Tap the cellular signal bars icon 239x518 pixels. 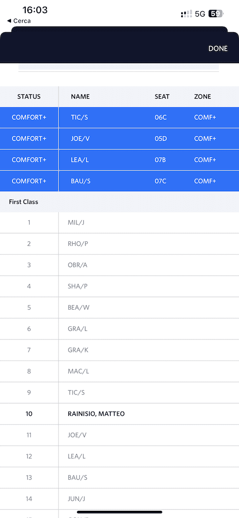click(x=186, y=14)
